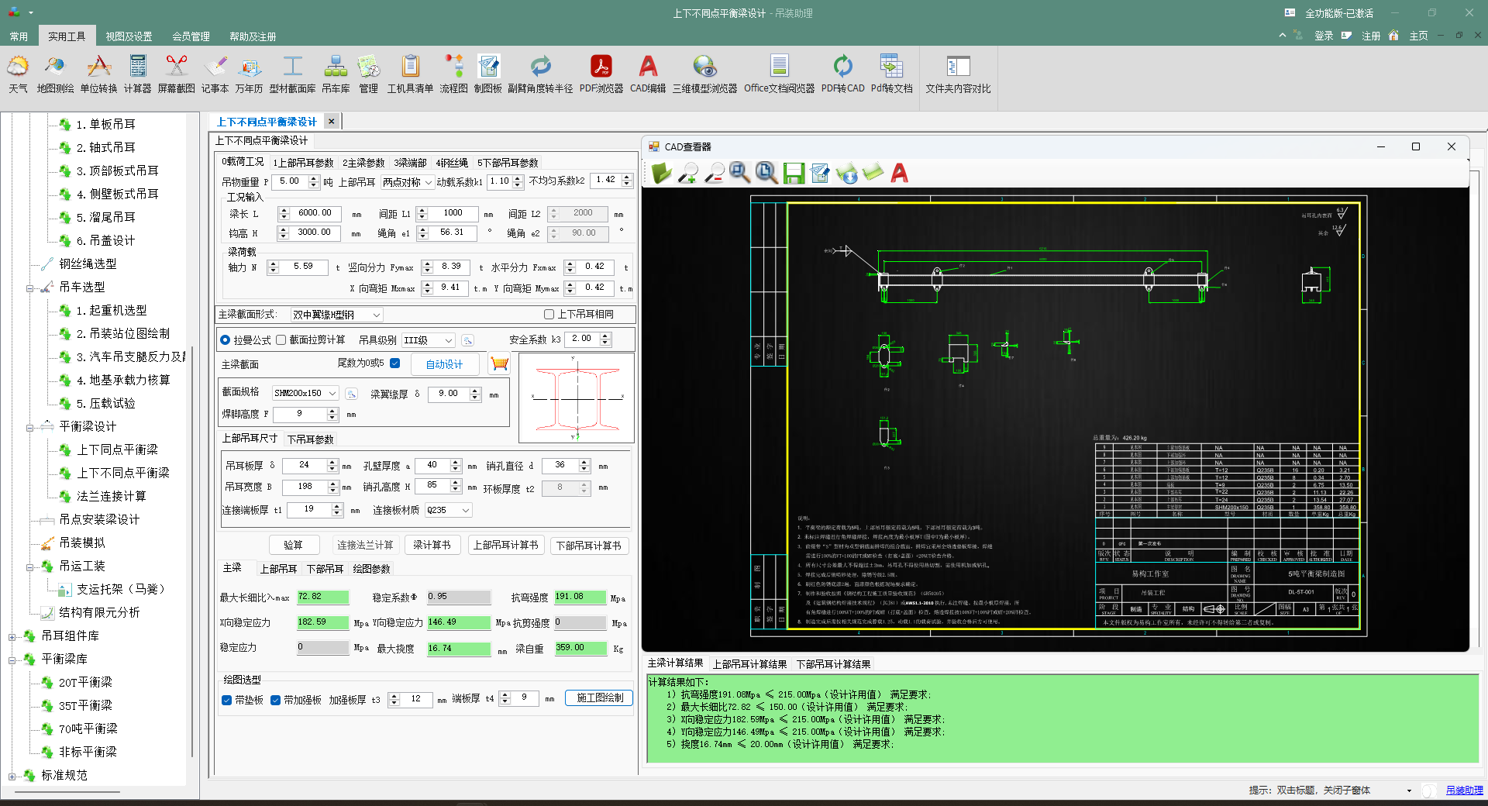
Task: Click the zoom-out magnifier in CAD viewer
Action: coord(714,174)
